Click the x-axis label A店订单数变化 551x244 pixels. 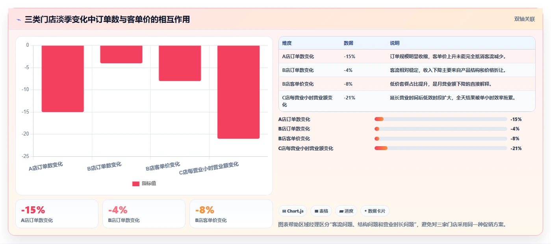pos(46,166)
